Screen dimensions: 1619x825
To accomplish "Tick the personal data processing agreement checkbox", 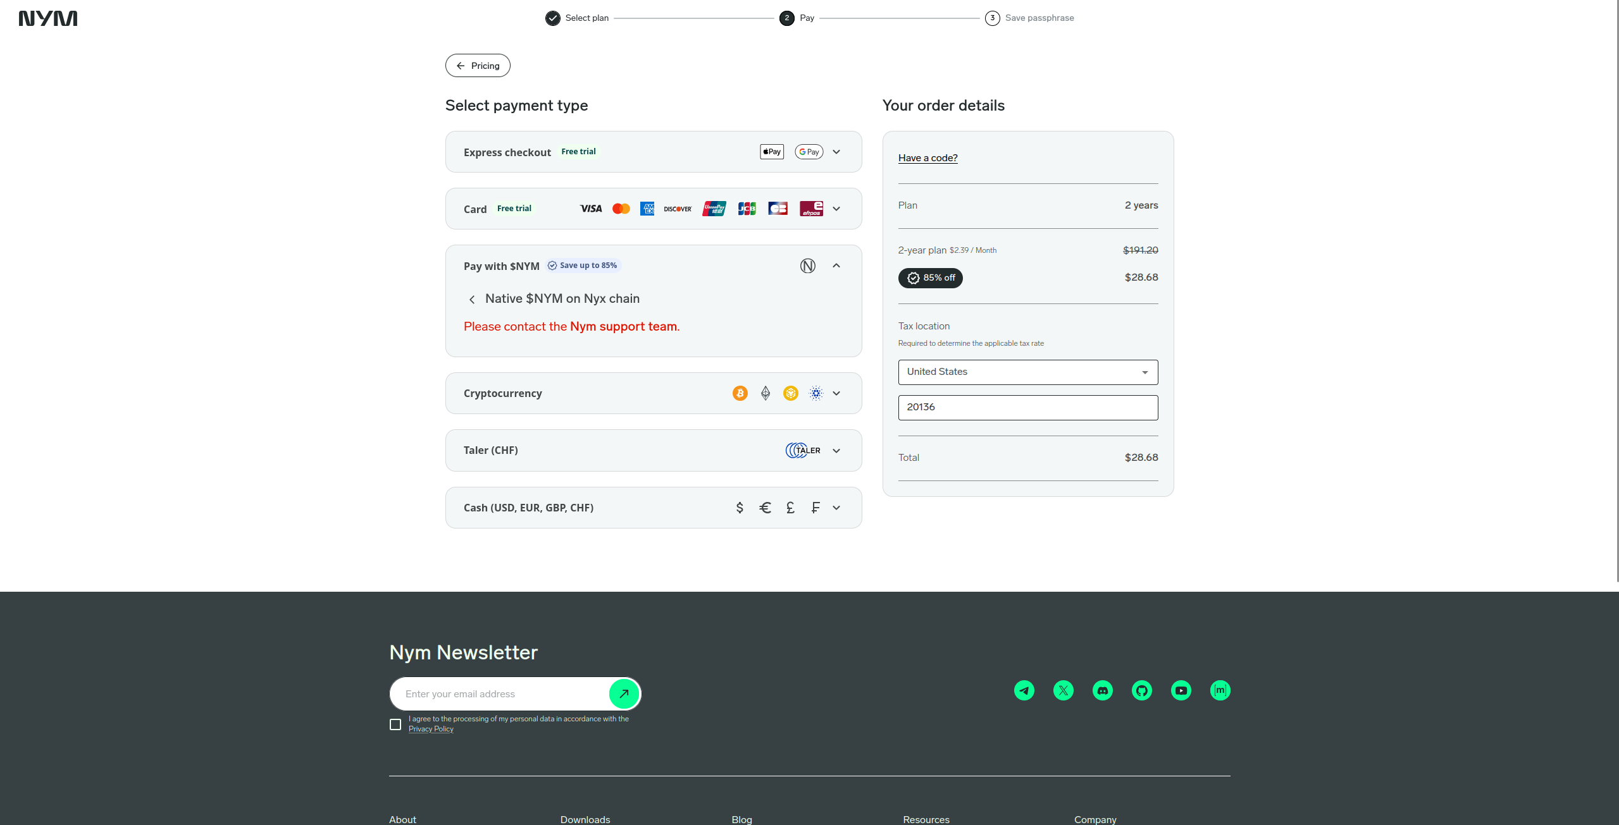I will (x=395, y=724).
